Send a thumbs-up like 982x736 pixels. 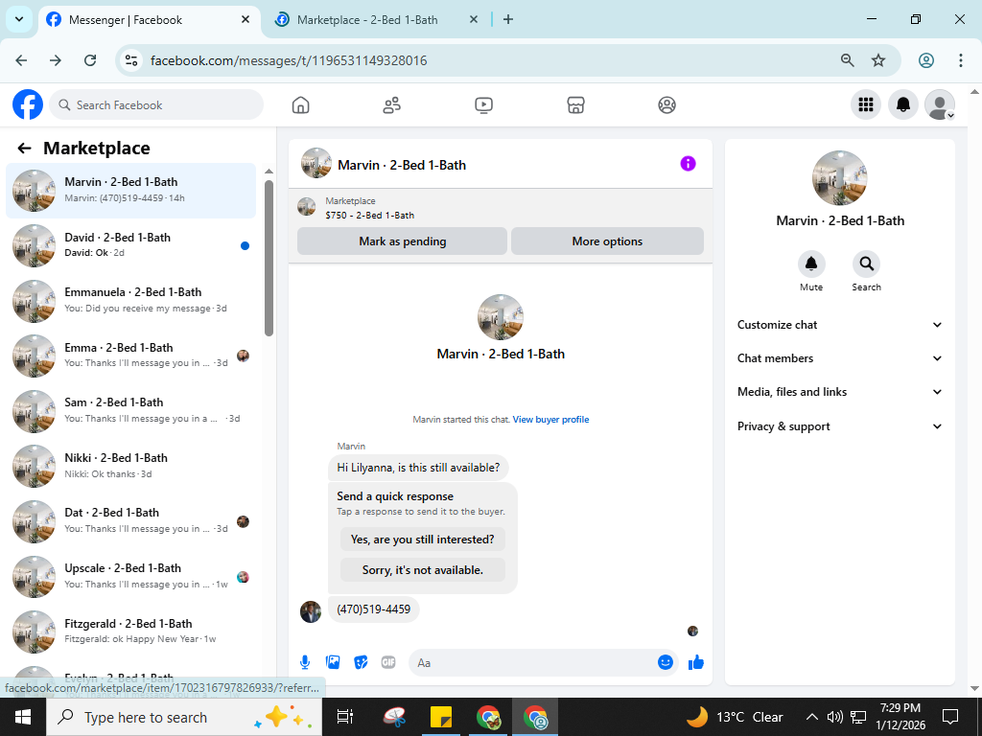tap(696, 662)
